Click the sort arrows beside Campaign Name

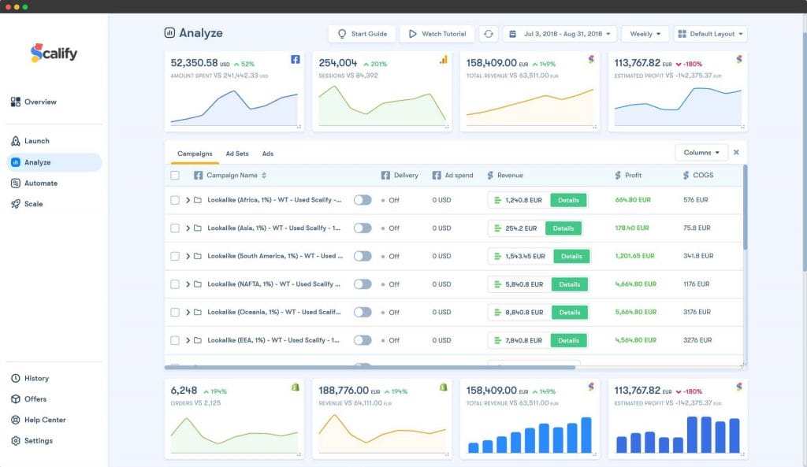pos(264,176)
